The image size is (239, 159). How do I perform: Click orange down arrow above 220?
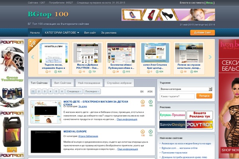pyautogui.click(x=143, y=102)
